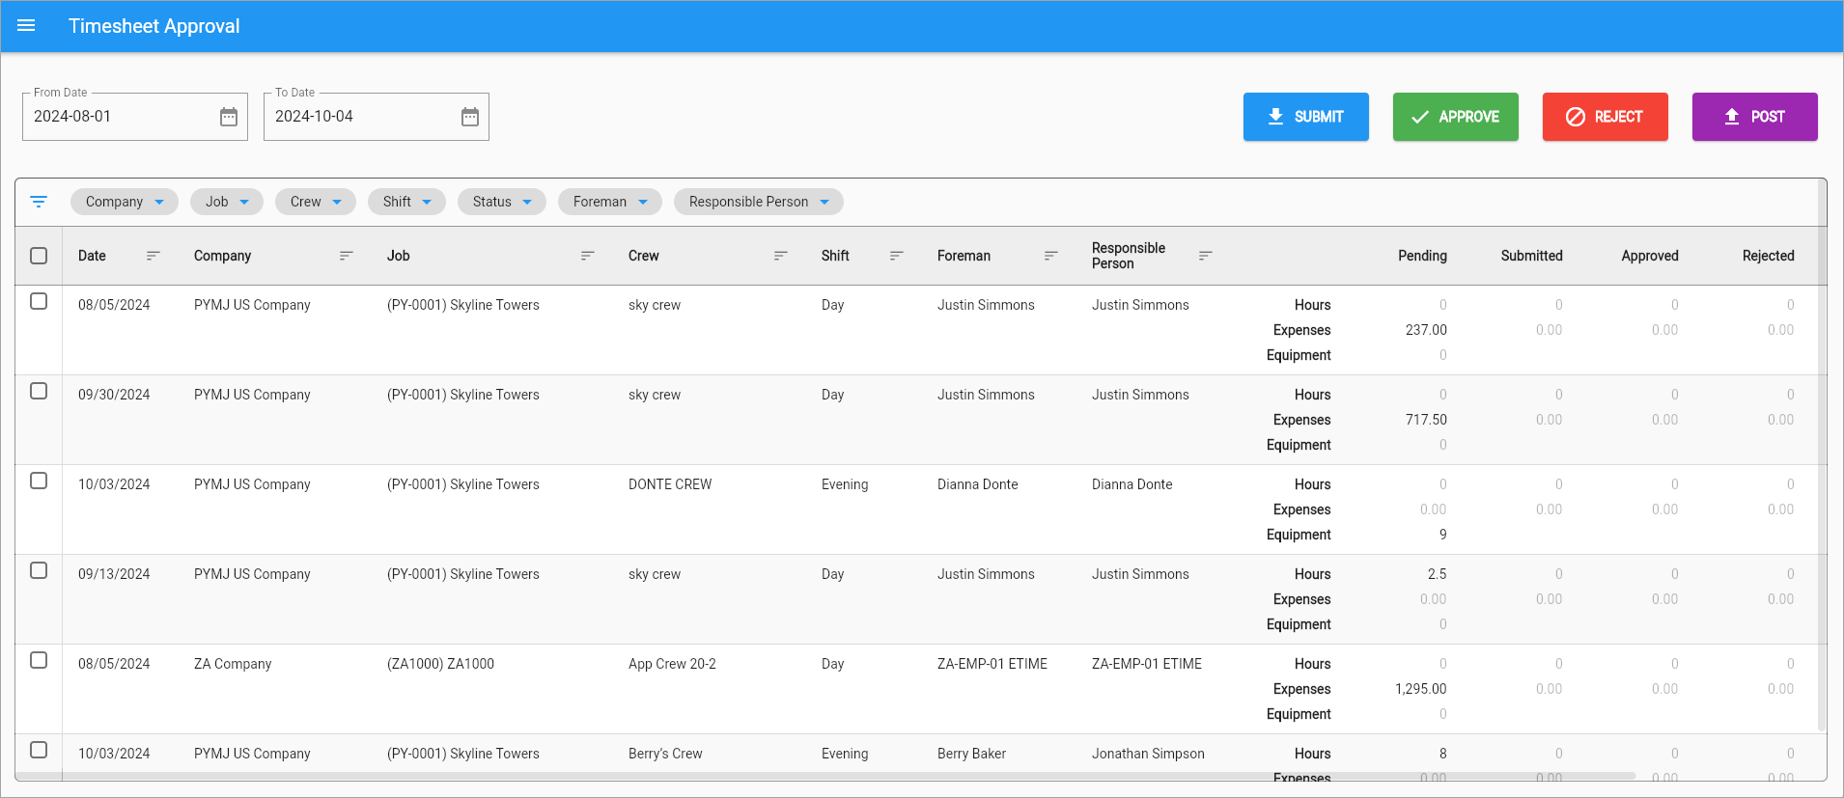Screen dimensions: 1844x798
Task: Open the To Date calendar picker
Action: point(470,117)
